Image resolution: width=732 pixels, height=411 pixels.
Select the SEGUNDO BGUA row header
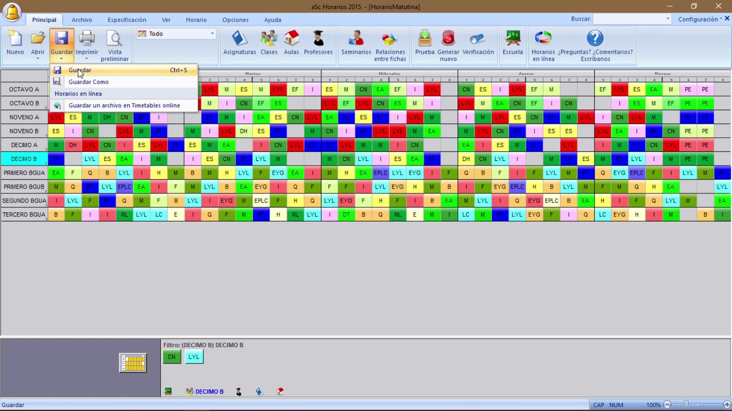pyautogui.click(x=24, y=201)
